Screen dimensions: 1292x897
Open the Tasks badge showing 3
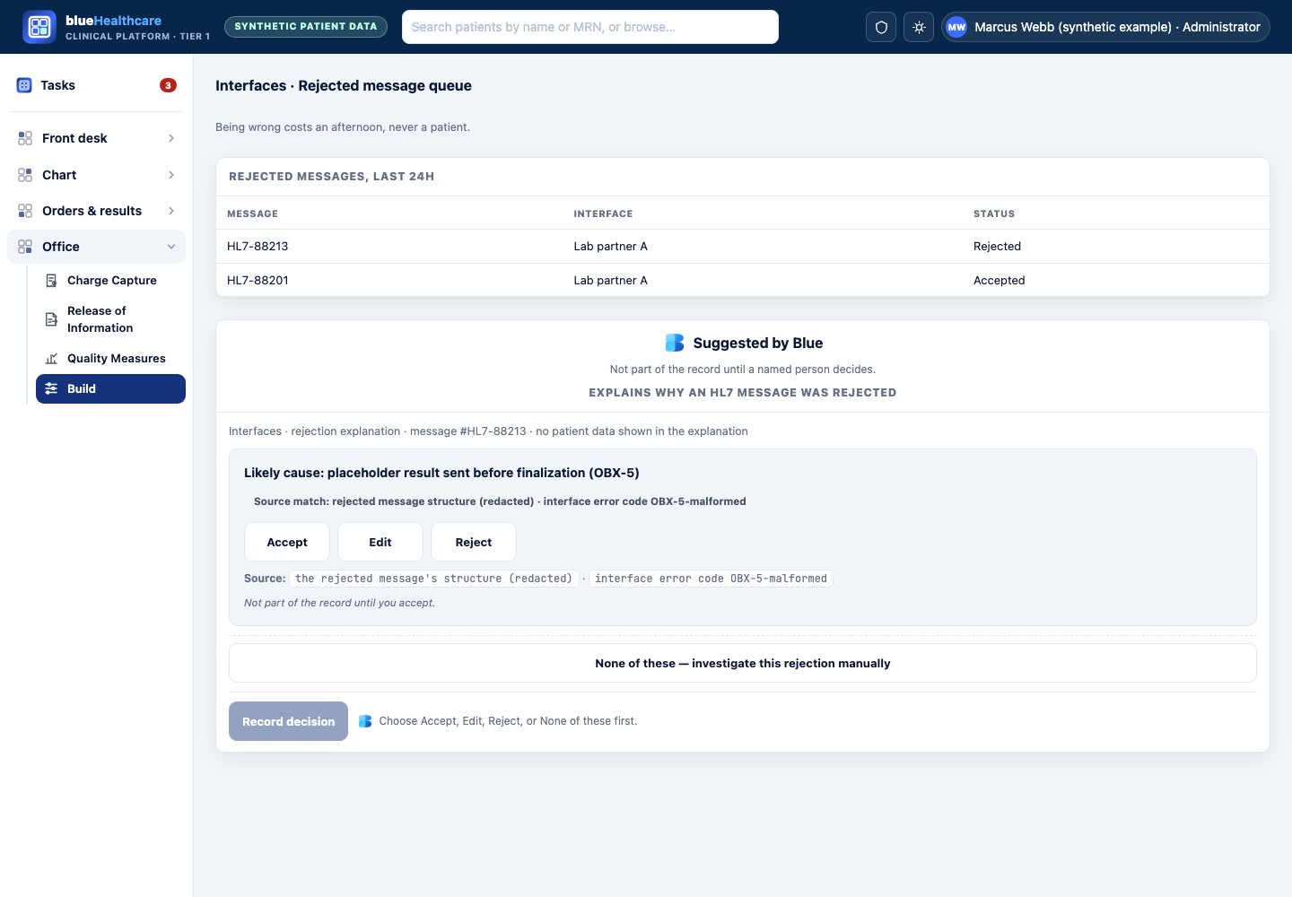(168, 85)
